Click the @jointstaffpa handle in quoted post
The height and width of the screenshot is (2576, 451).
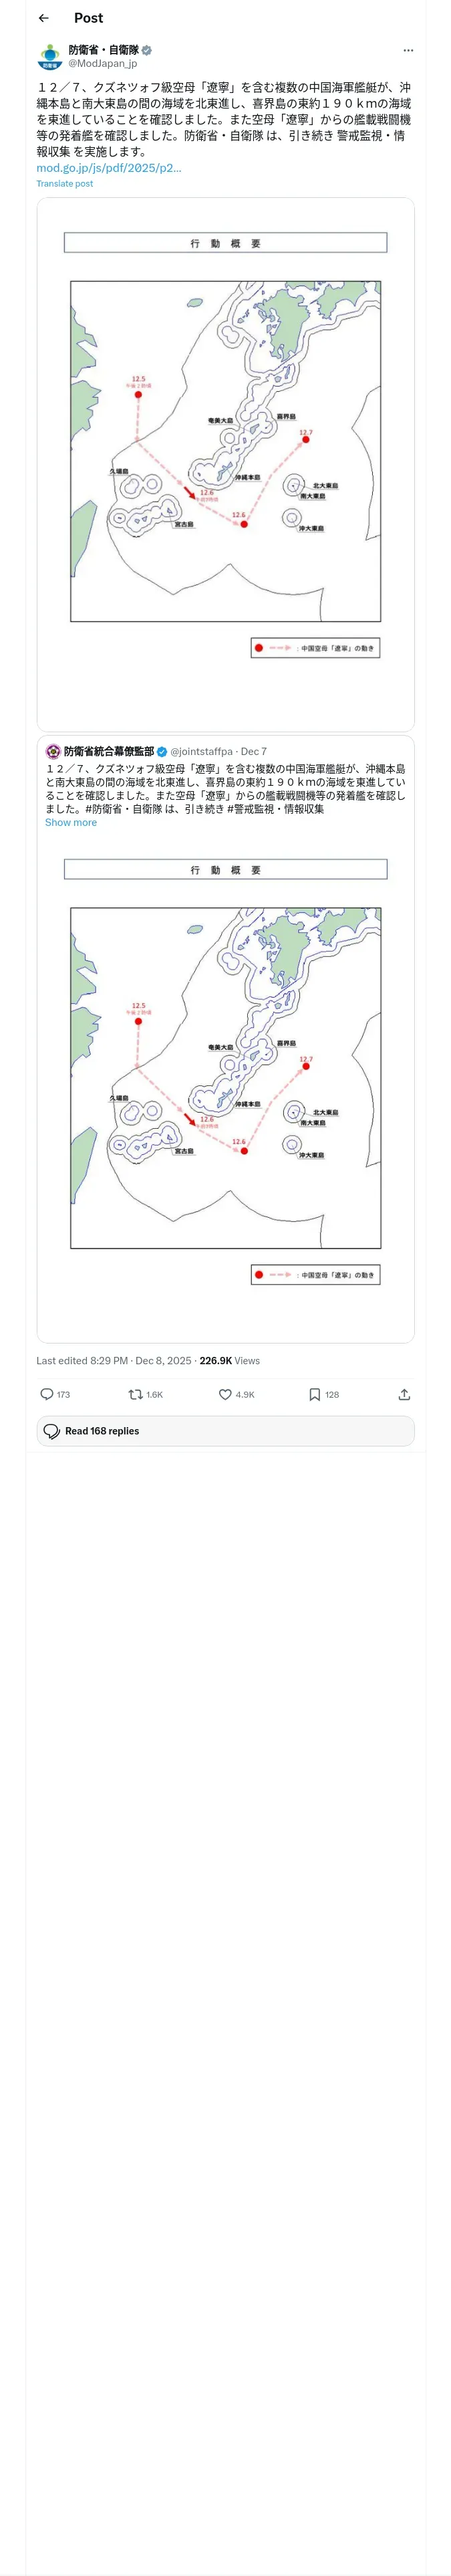tap(201, 751)
